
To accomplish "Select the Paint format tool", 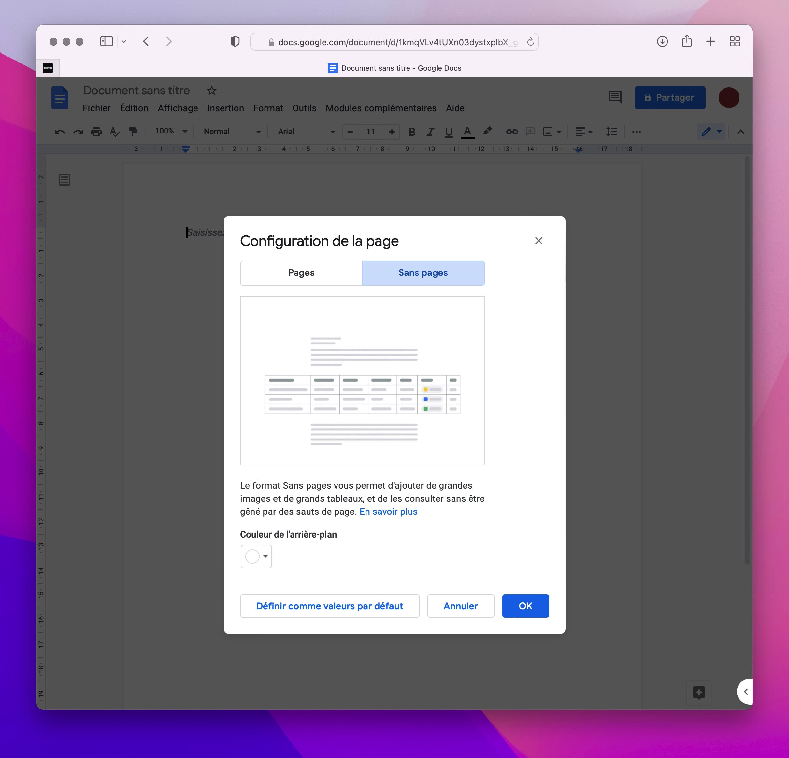I will (x=133, y=132).
